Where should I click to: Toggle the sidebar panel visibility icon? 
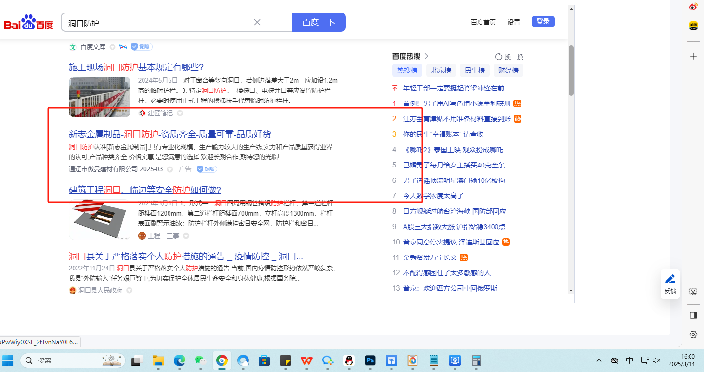click(x=693, y=315)
